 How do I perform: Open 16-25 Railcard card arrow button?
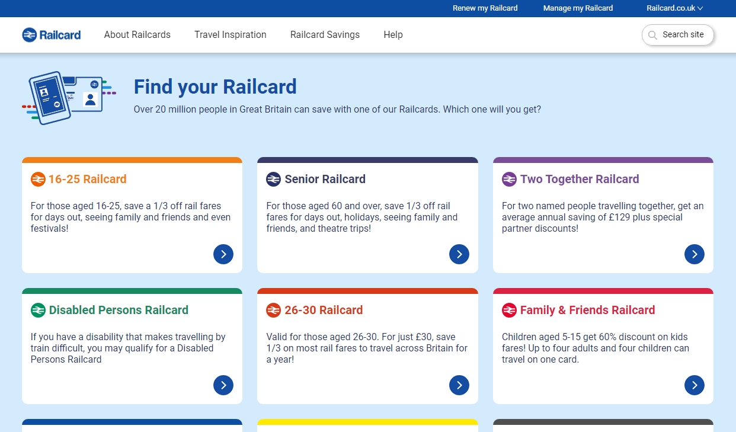[223, 254]
